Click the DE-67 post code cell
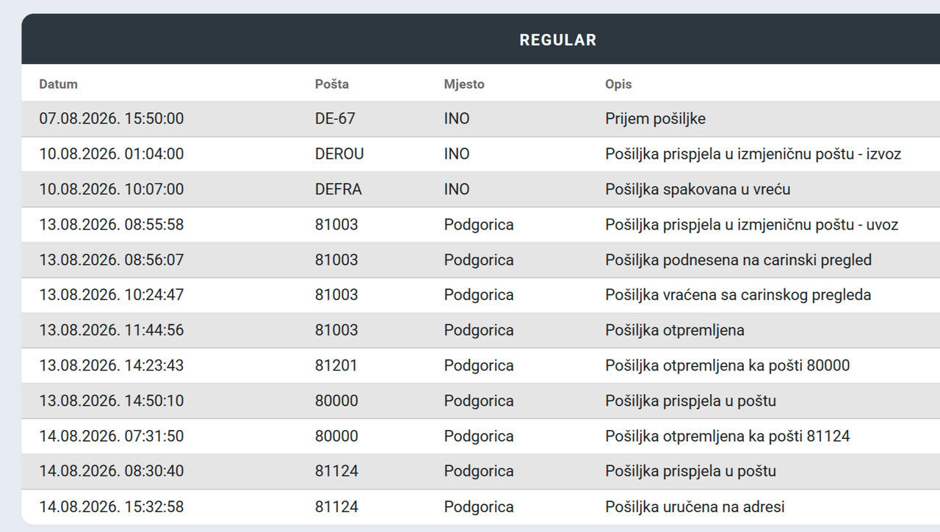 (x=336, y=119)
